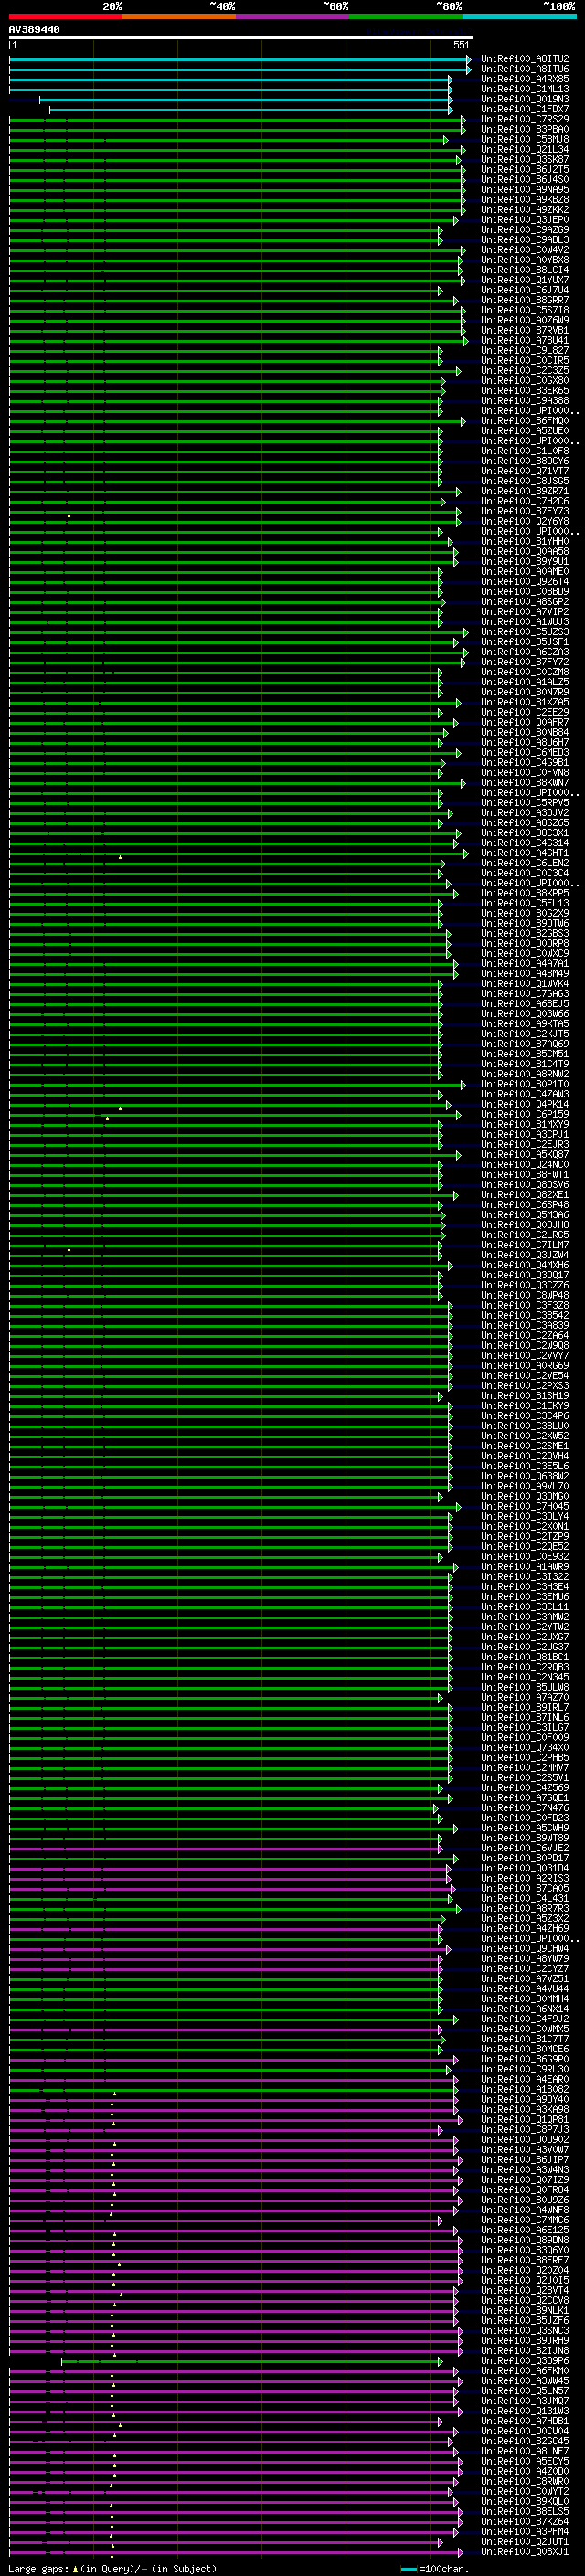The image size is (585, 2576).
Task: Select the UniRef100_C9AZG9 label
Action: tap(525, 230)
